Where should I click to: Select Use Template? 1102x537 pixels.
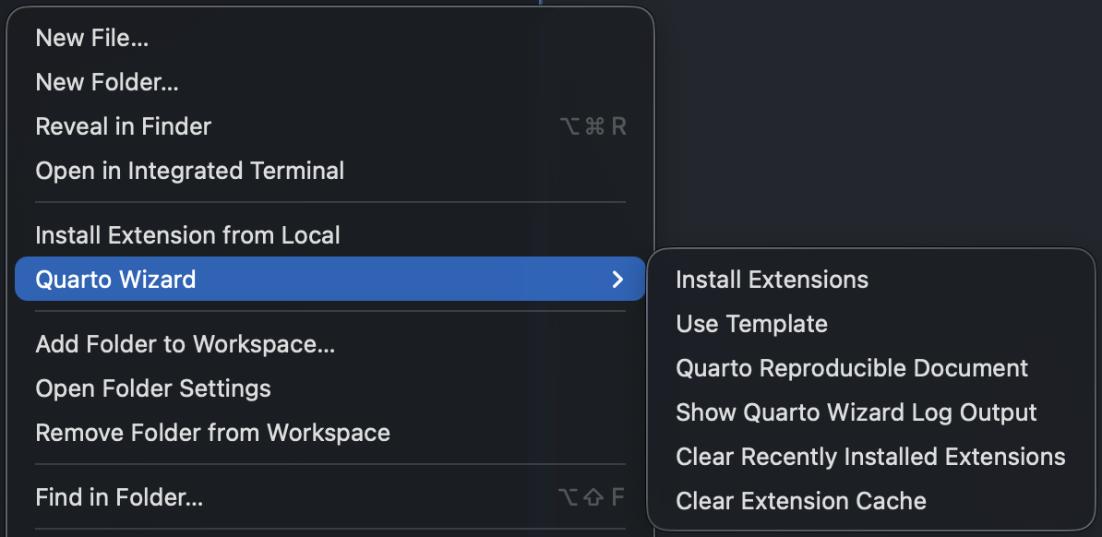coord(751,324)
